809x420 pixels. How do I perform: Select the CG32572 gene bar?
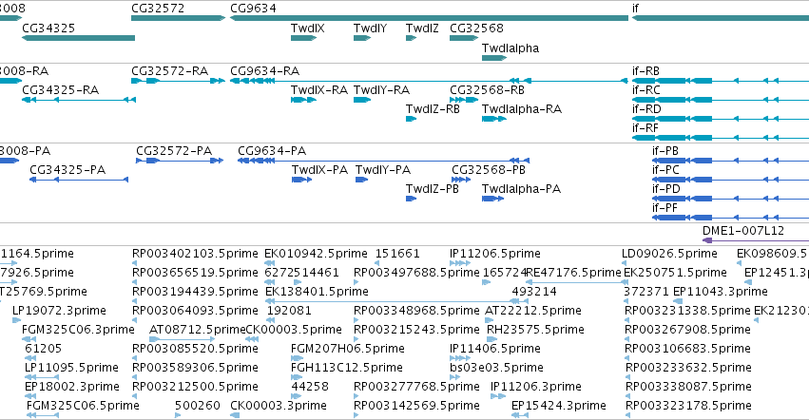179,18
